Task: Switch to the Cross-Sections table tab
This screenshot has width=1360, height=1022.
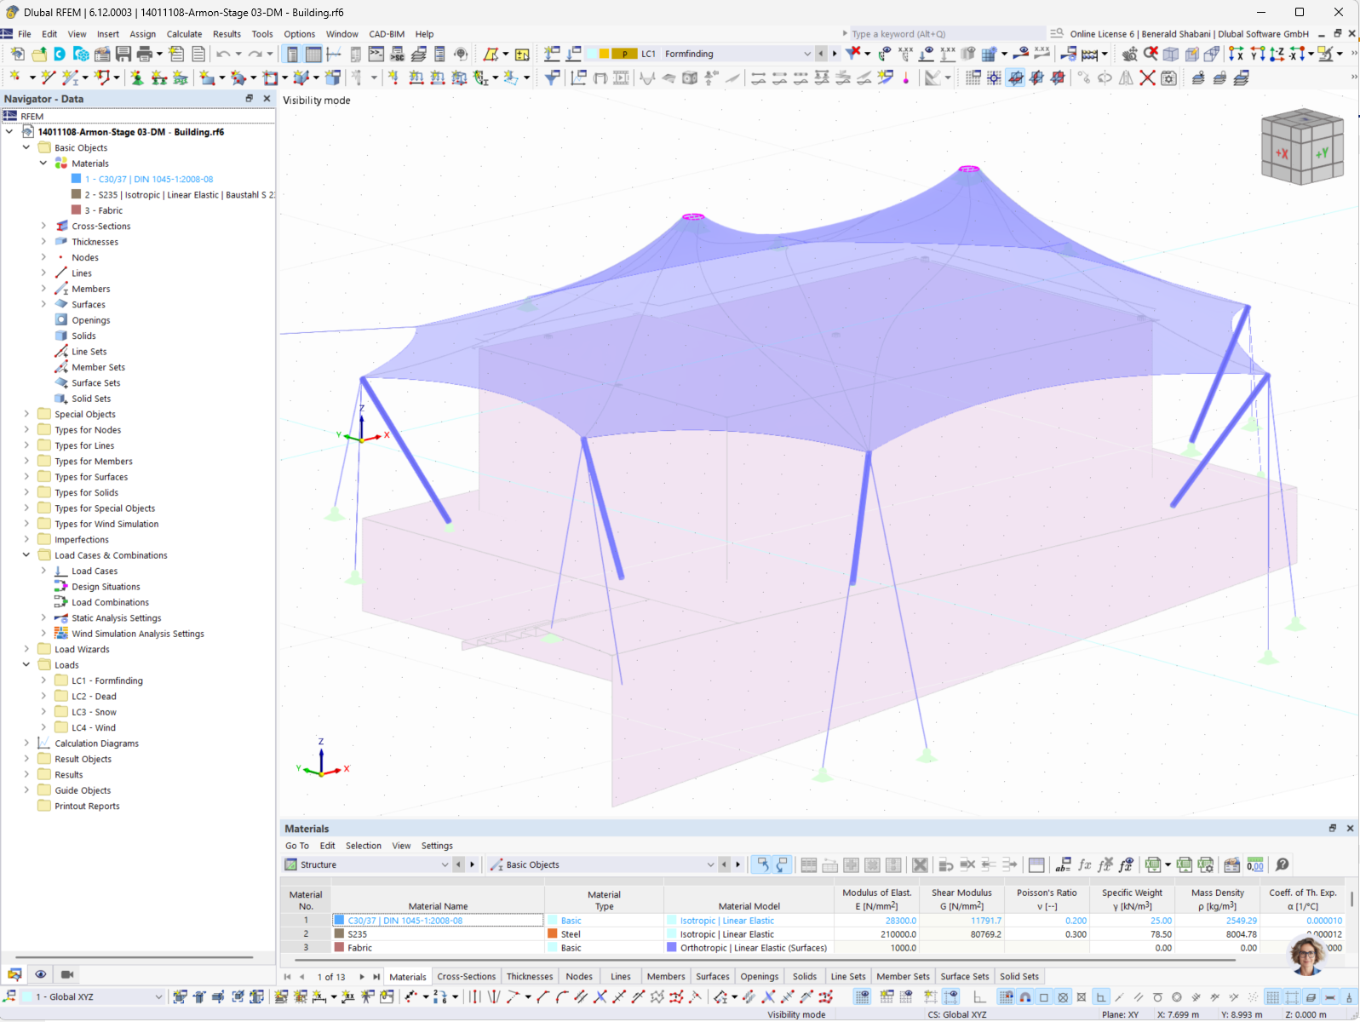Action: [x=466, y=976]
